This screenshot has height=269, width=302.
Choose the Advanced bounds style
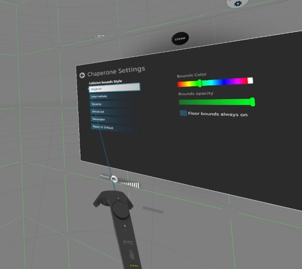click(x=115, y=111)
